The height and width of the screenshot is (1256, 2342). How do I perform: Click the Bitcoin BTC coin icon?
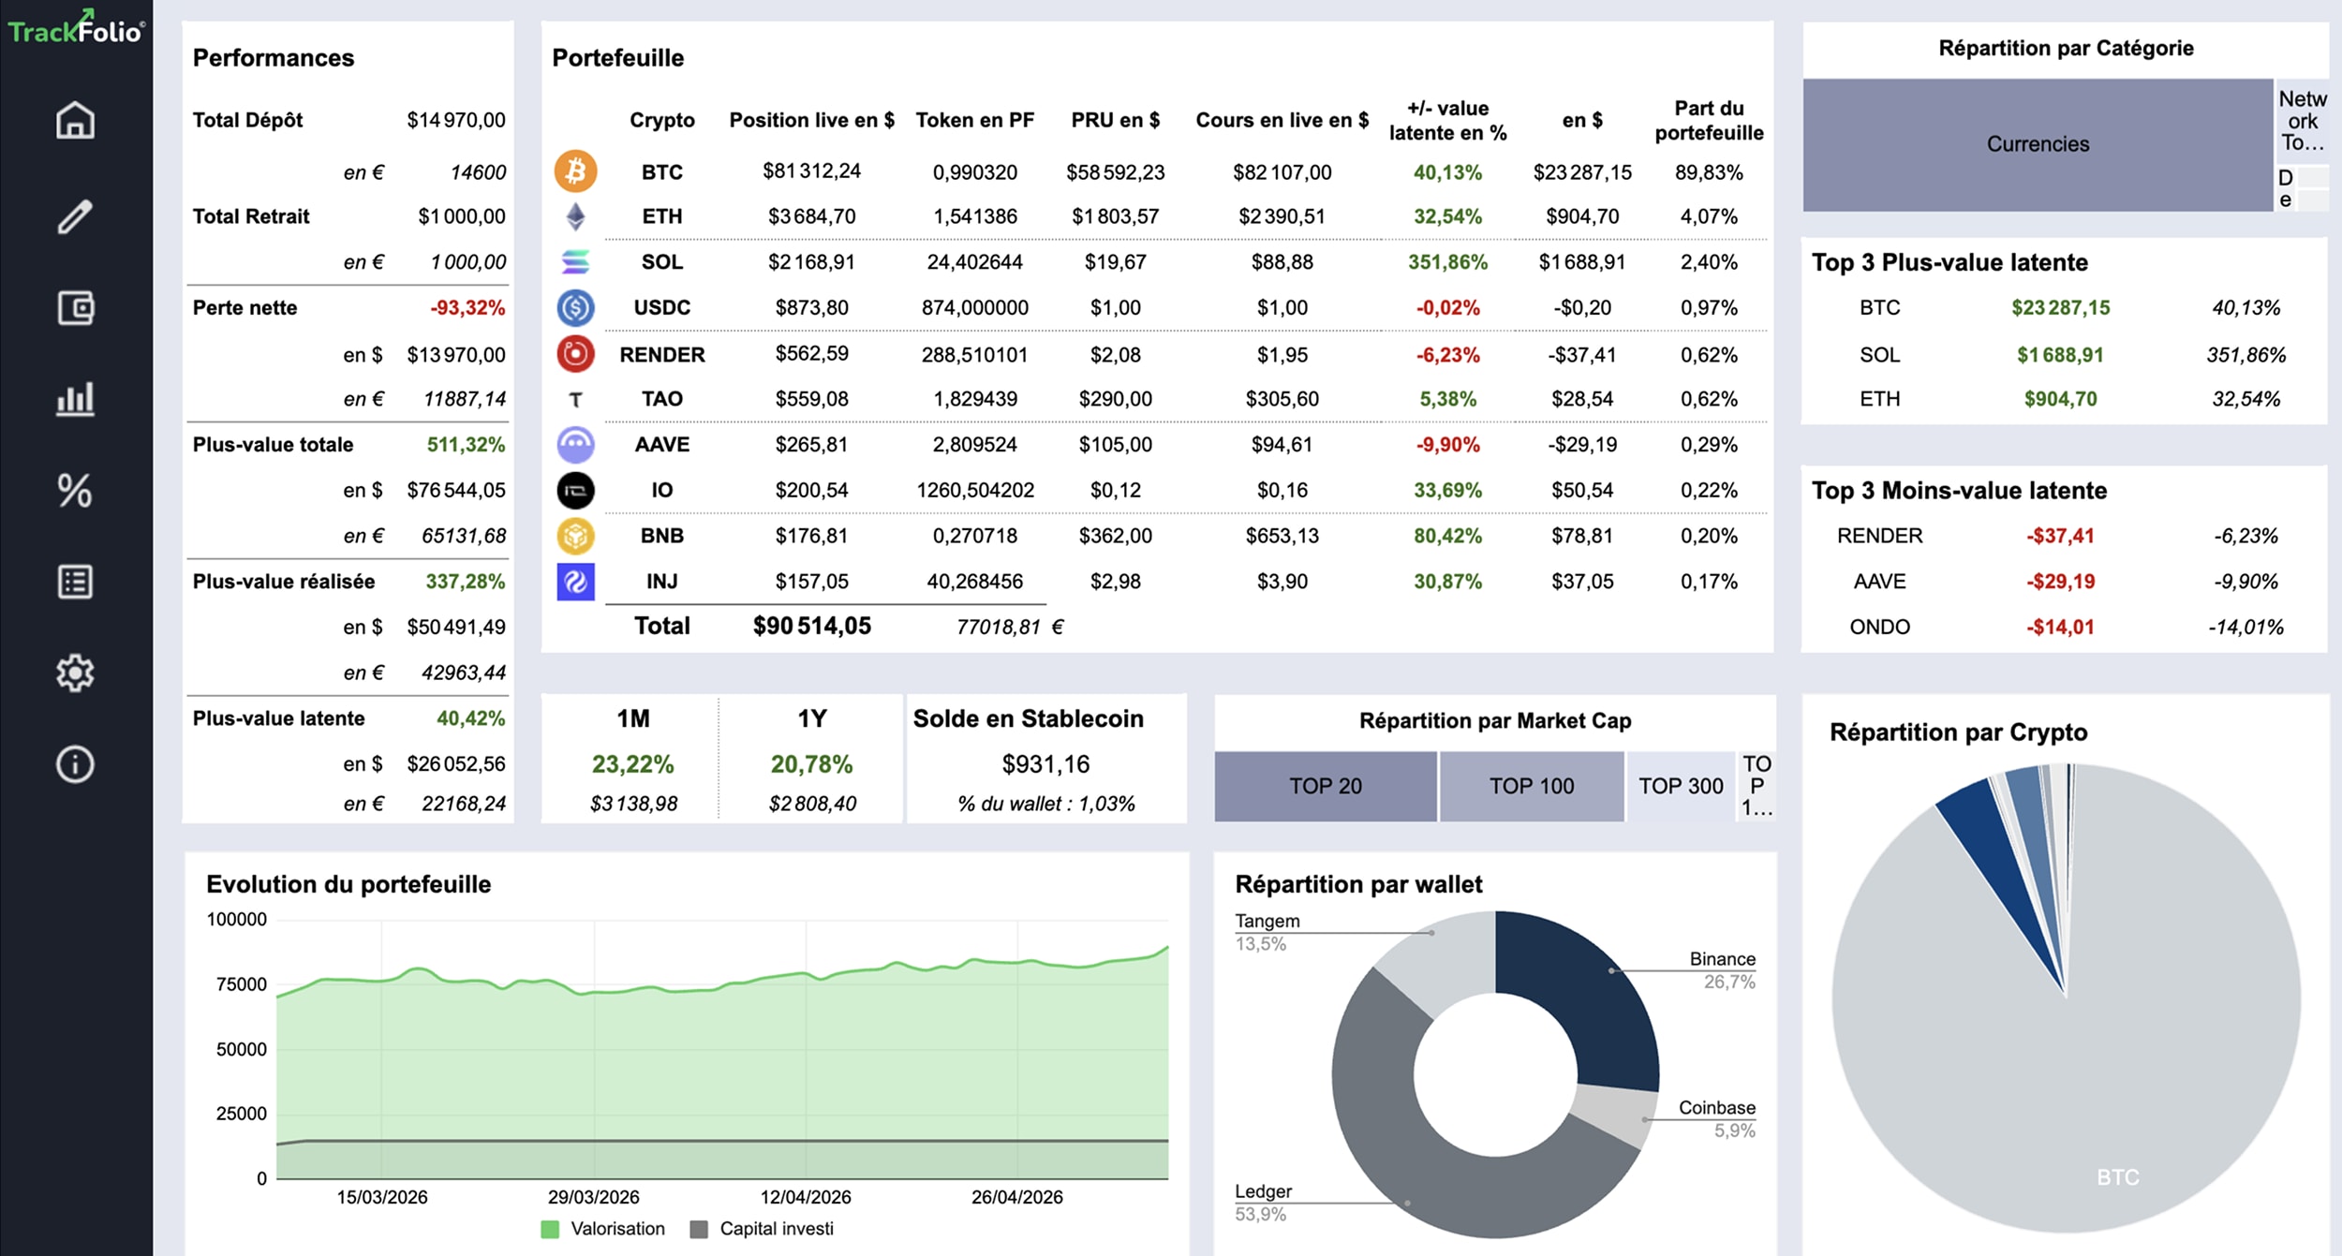point(575,171)
